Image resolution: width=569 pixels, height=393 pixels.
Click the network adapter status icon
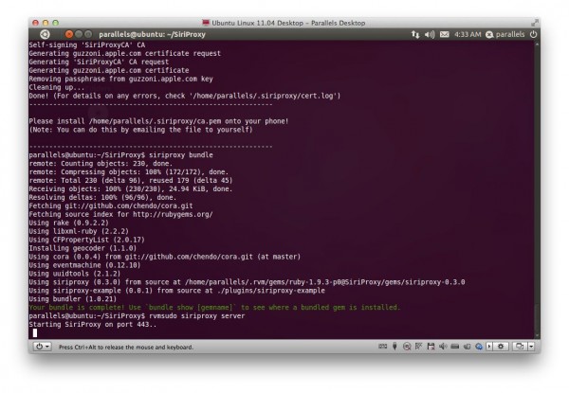418,347
